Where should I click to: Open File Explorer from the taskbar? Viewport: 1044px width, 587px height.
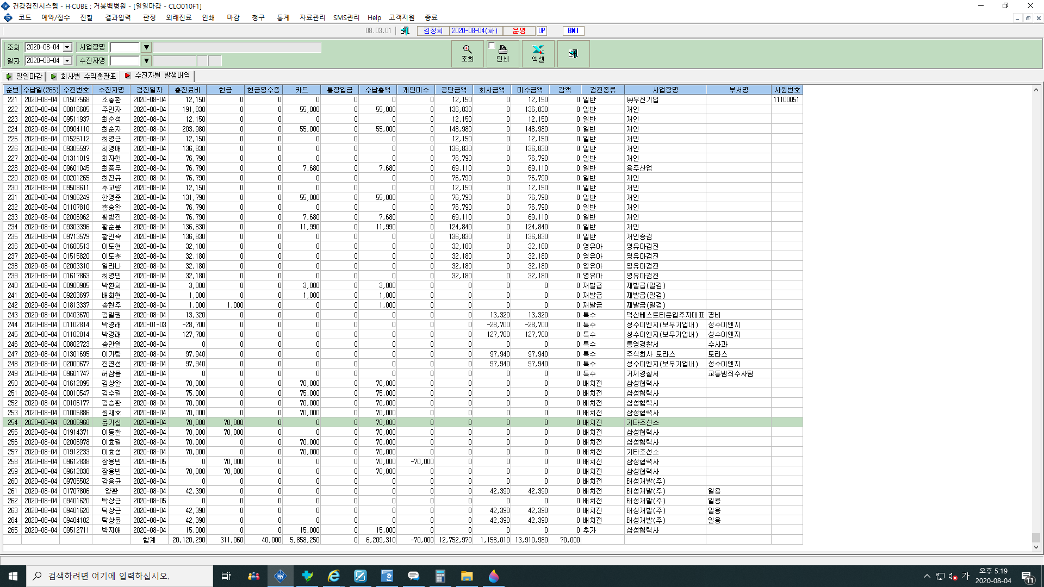click(467, 576)
